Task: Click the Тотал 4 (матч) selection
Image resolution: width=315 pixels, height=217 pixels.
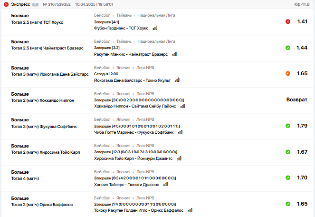Action: [25, 178]
